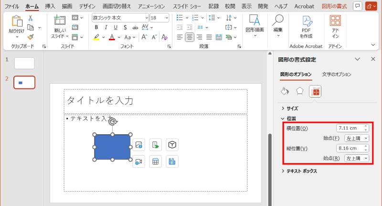Align text right
Viewport: 382px width, 206px height.
click(199, 37)
